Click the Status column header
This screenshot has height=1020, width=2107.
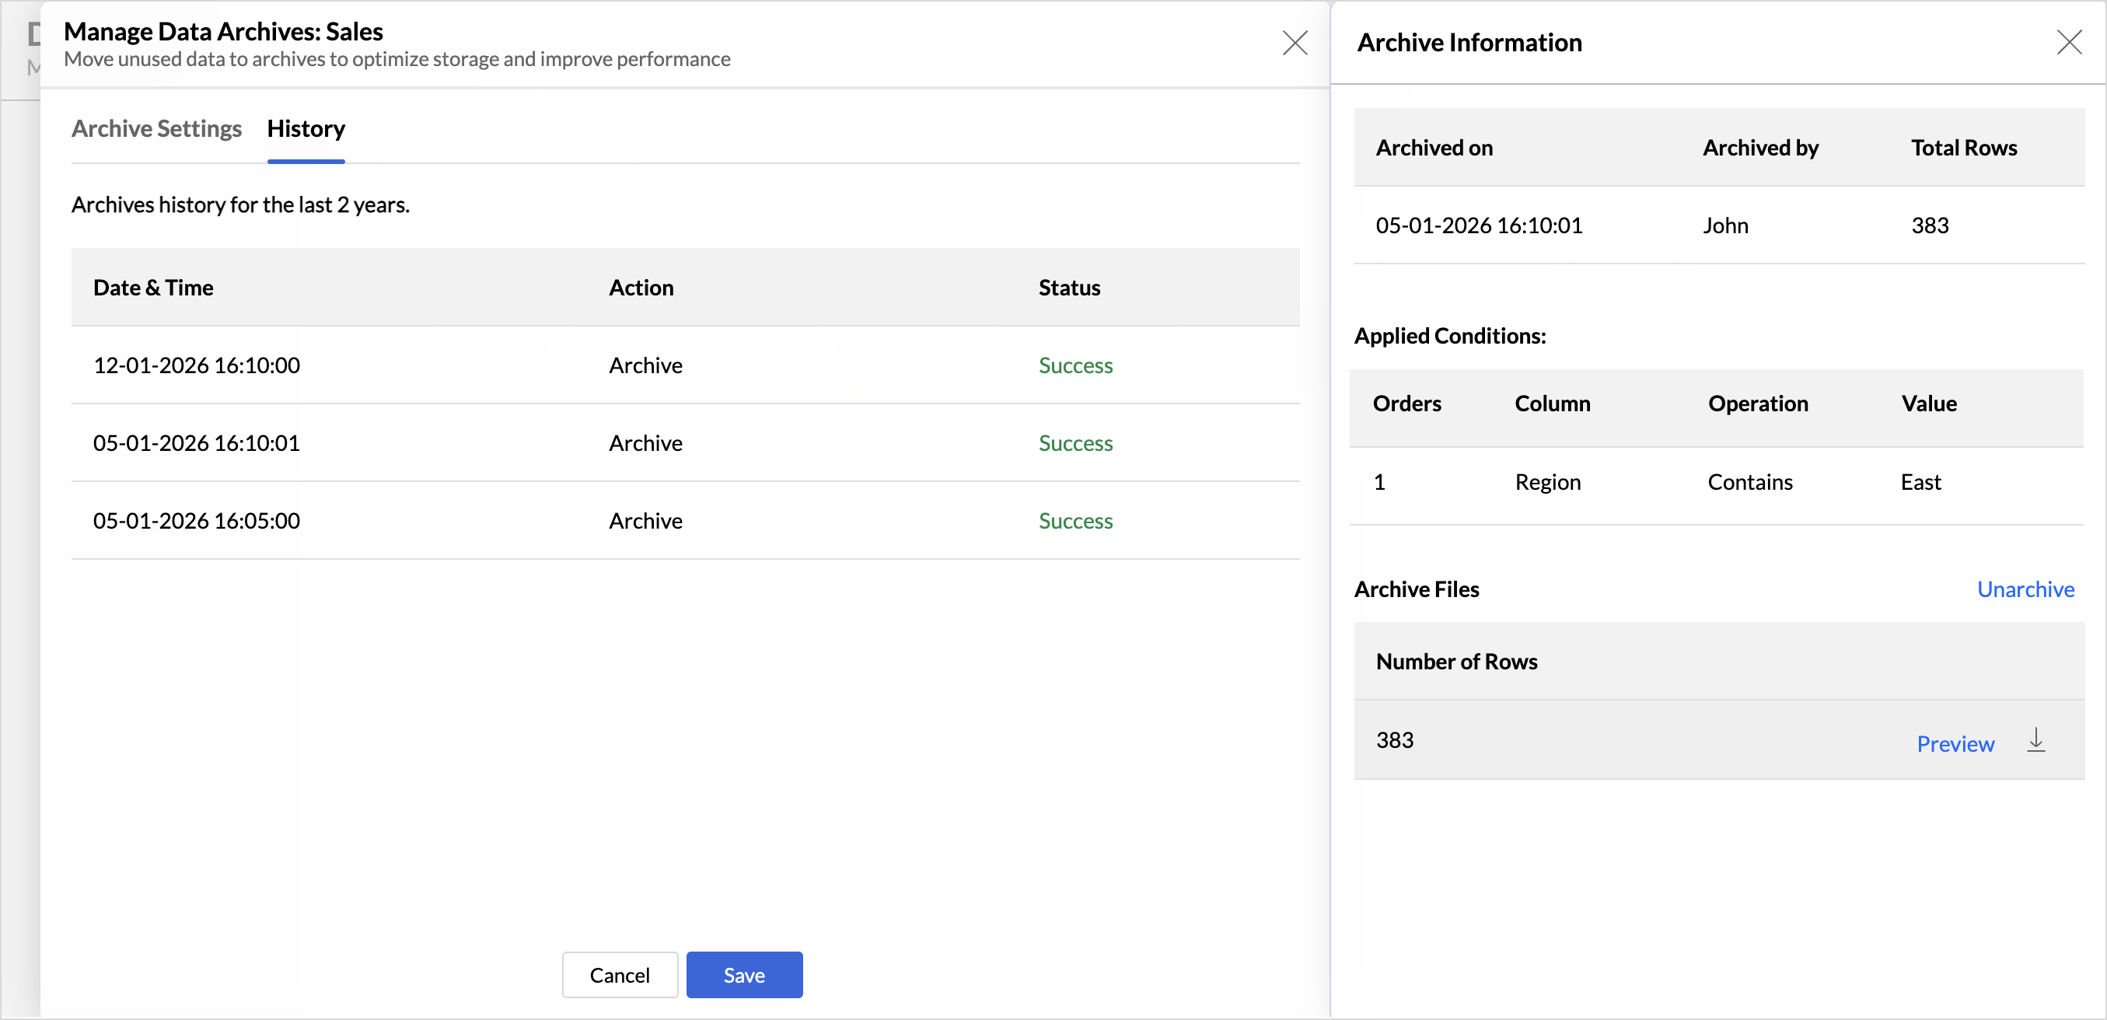pyautogui.click(x=1068, y=287)
